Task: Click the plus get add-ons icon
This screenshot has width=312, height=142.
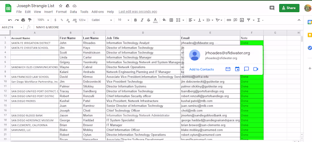Action: pyautogui.click(x=310, y=69)
